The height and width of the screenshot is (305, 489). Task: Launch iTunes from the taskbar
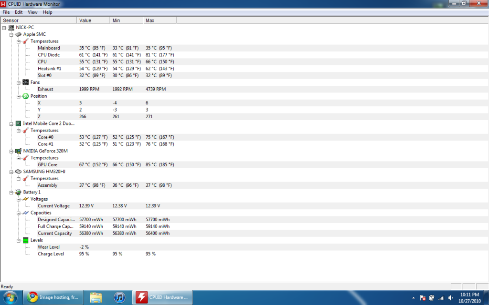(119, 297)
